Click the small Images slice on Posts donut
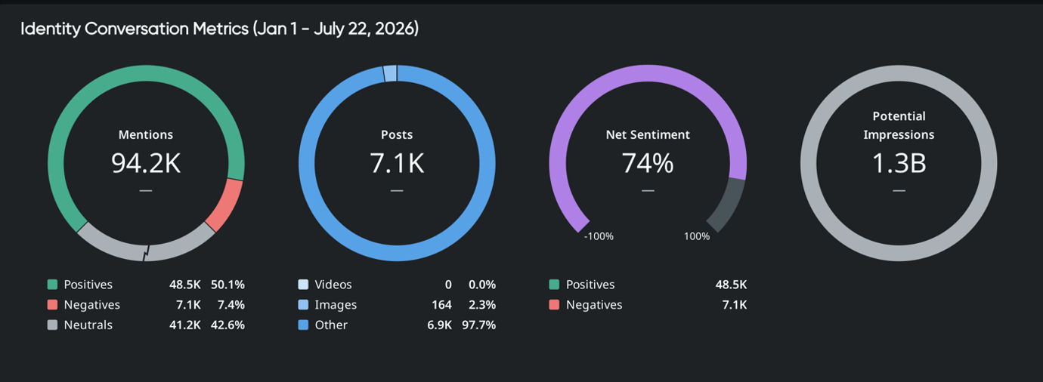 390,73
